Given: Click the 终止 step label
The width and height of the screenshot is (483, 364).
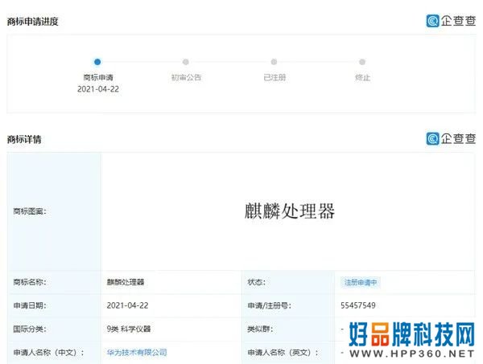Looking at the screenshot, I should coord(362,77).
